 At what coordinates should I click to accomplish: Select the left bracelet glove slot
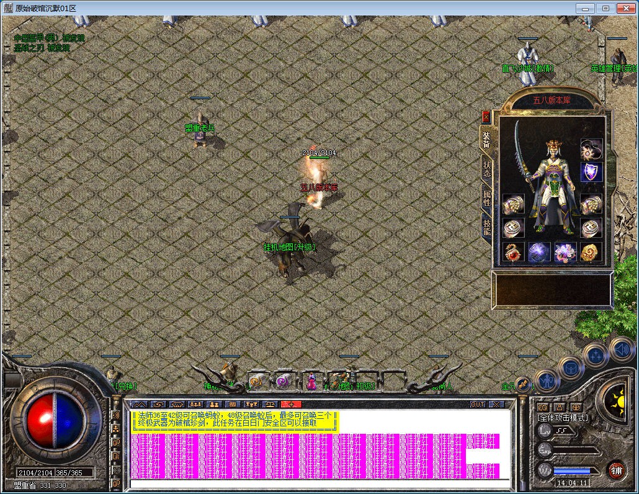pos(513,204)
